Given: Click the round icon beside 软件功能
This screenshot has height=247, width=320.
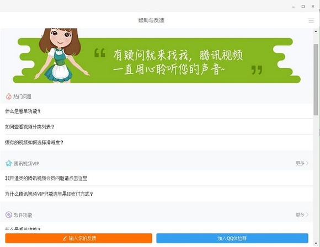Looking at the screenshot, I should [9, 215].
